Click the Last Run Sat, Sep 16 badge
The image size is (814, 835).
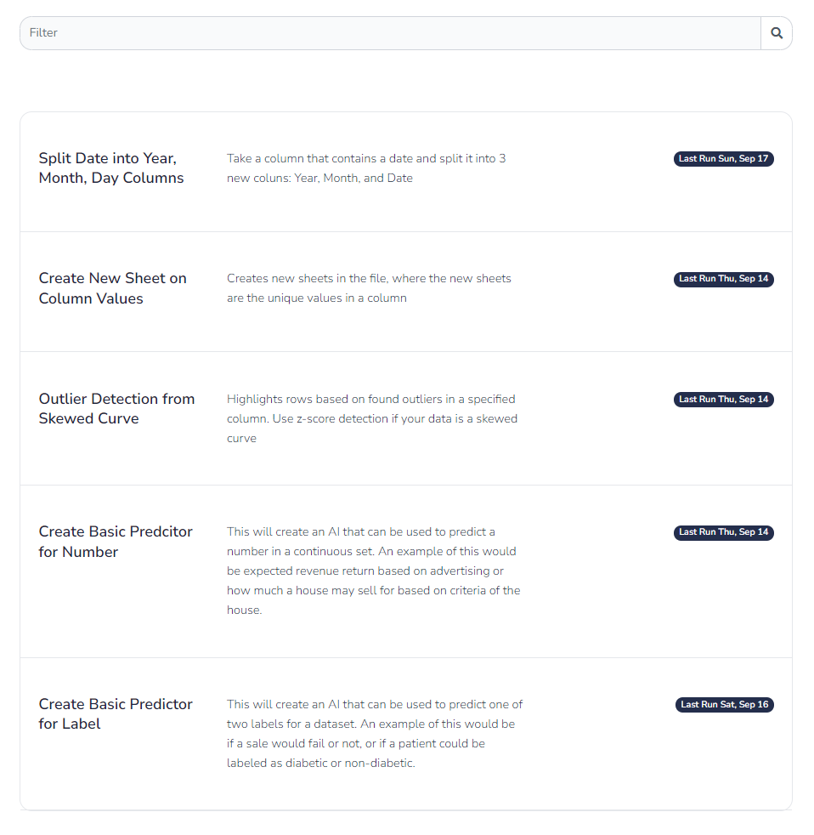coord(725,705)
